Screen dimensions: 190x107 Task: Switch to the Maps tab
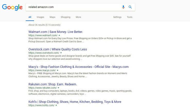pyautogui.click(x=52, y=17)
